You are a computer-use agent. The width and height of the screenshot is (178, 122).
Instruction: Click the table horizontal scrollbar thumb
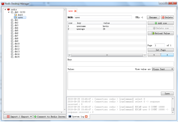107,55
